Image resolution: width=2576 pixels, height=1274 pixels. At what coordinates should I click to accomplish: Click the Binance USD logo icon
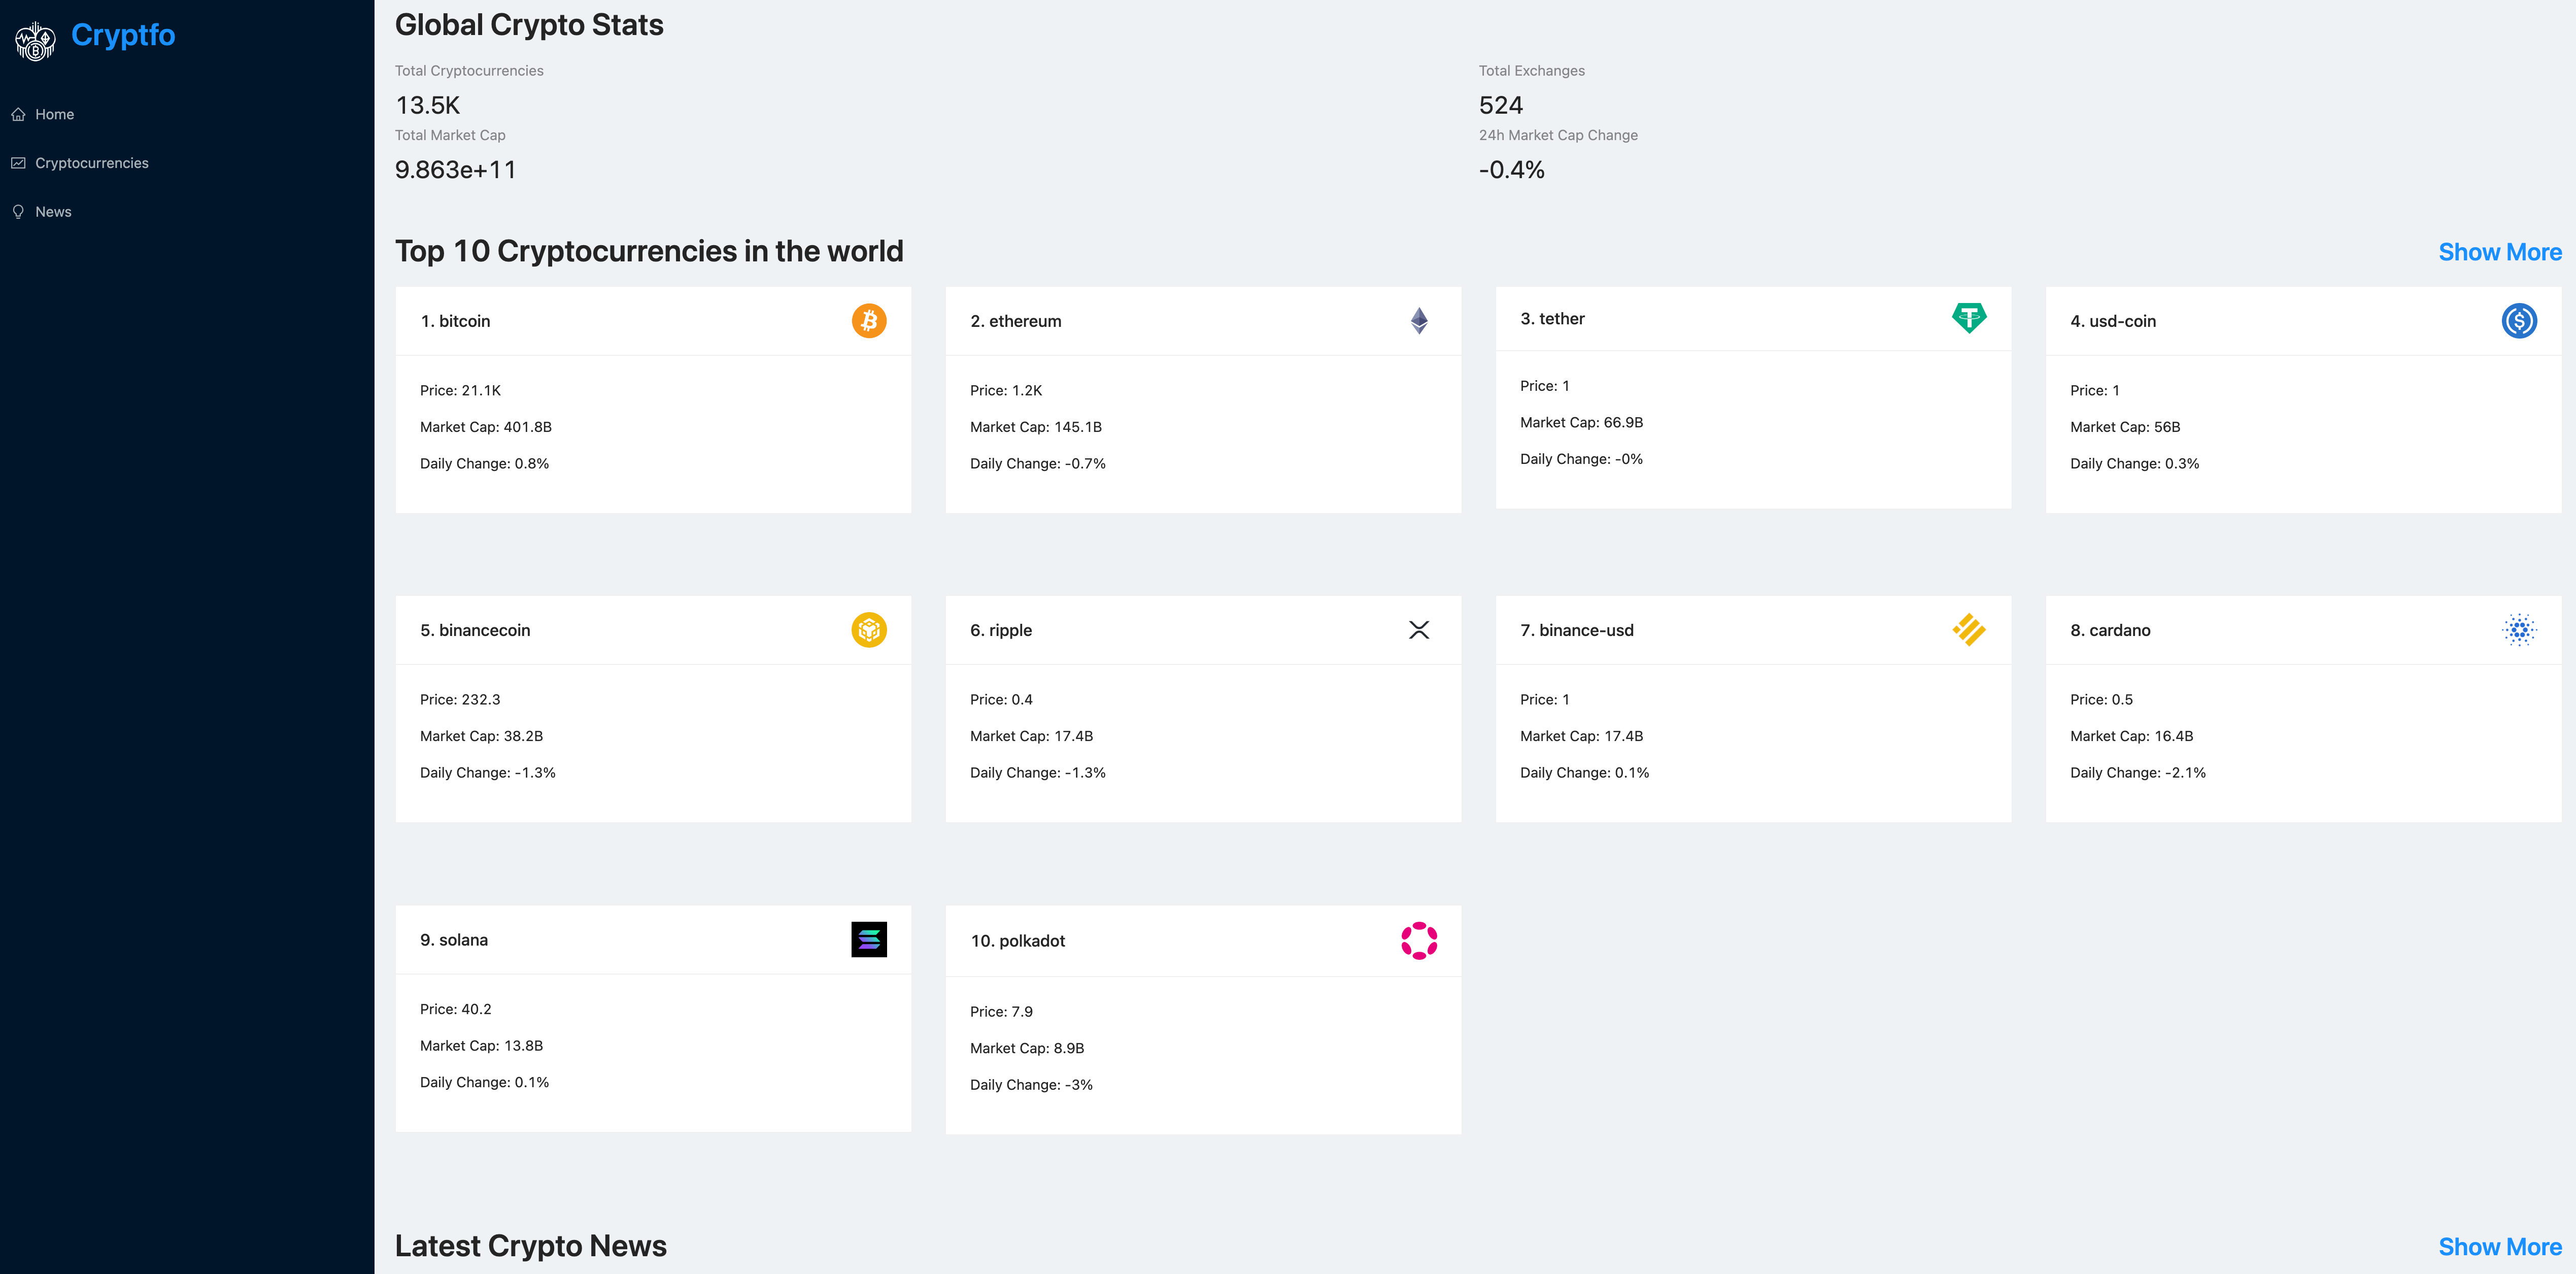[x=1968, y=630]
